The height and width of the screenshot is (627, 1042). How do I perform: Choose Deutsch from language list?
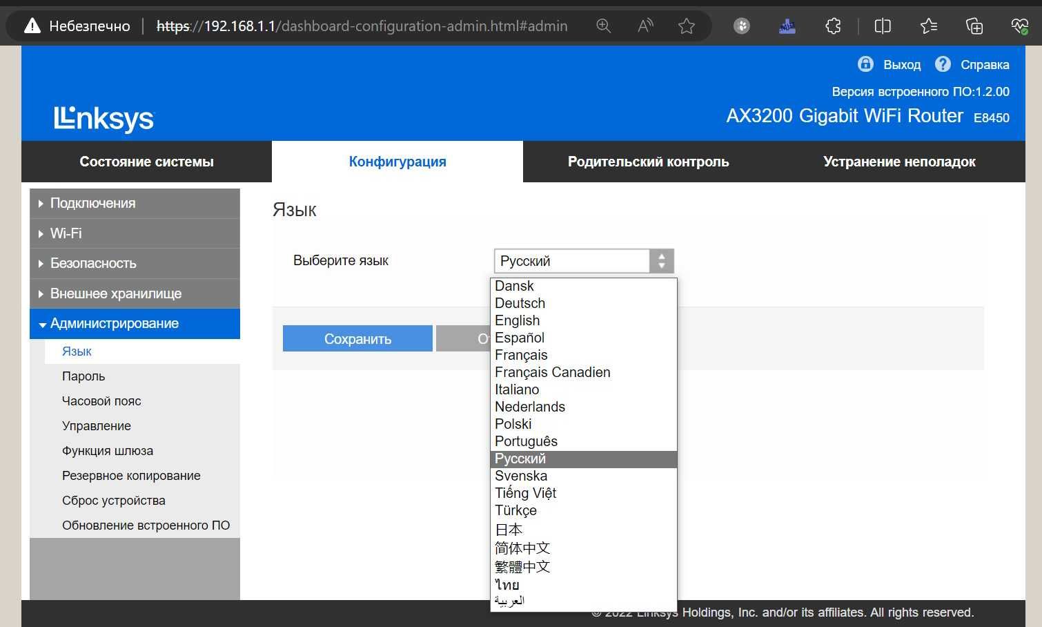(584, 303)
